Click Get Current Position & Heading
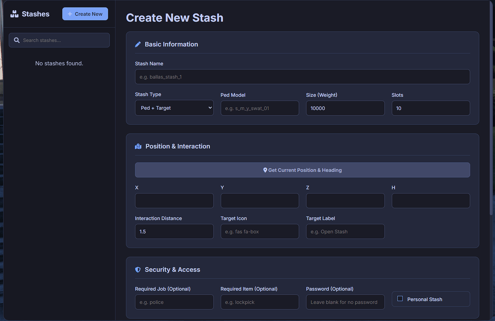Screen dimensions: 495x321 coord(302,170)
